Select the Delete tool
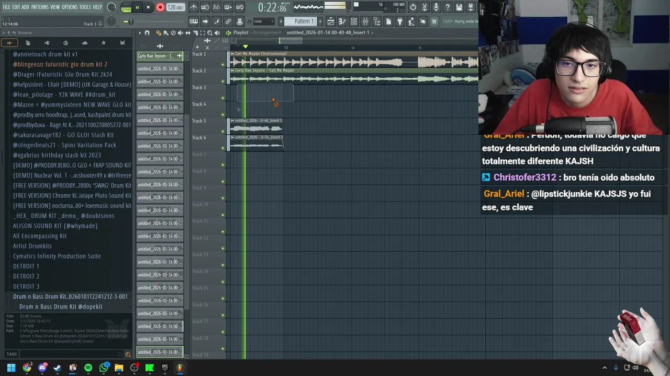This screenshot has width=670, height=376. (173, 33)
